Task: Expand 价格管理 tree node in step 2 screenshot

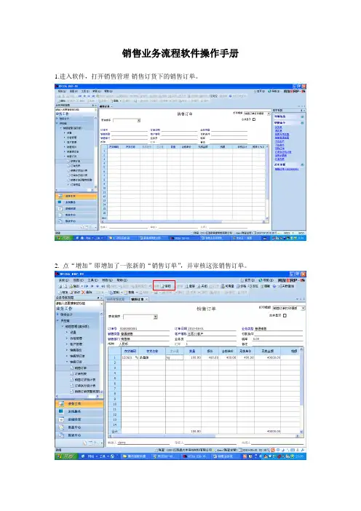Action: (x=67, y=338)
